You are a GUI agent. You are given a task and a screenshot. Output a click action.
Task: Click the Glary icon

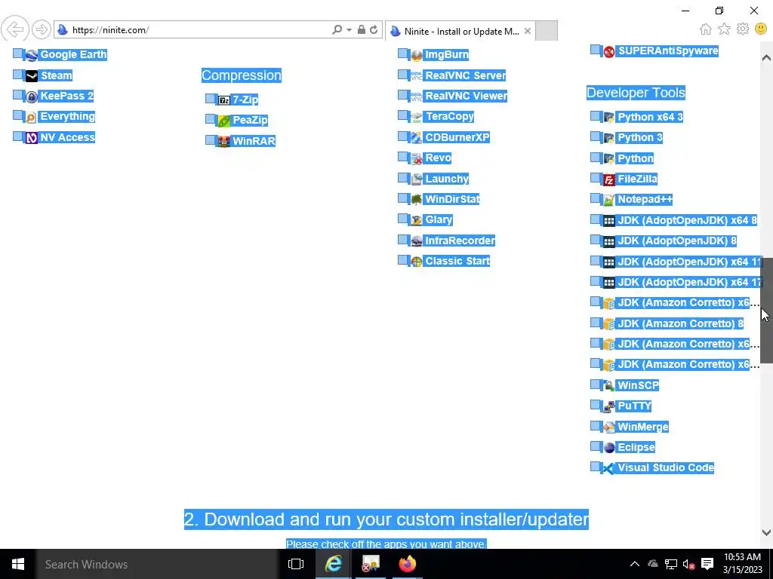click(417, 220)
